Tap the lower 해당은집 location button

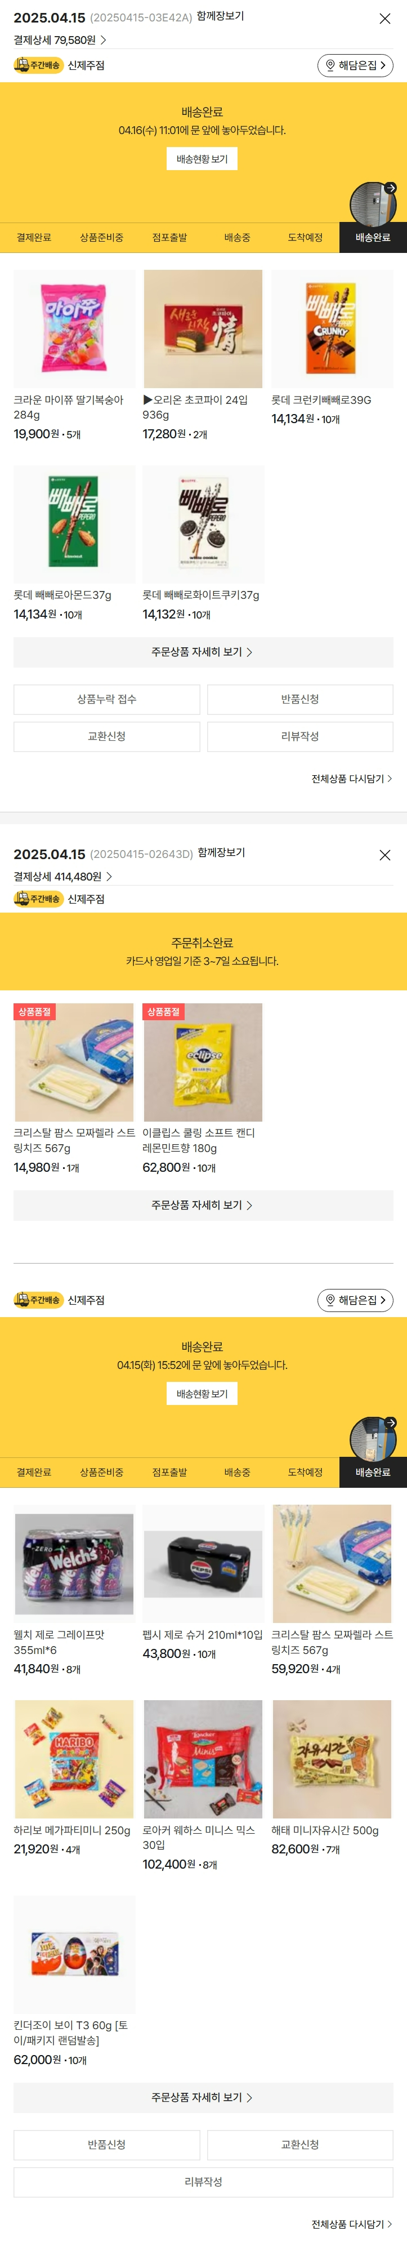[355, 1300]
